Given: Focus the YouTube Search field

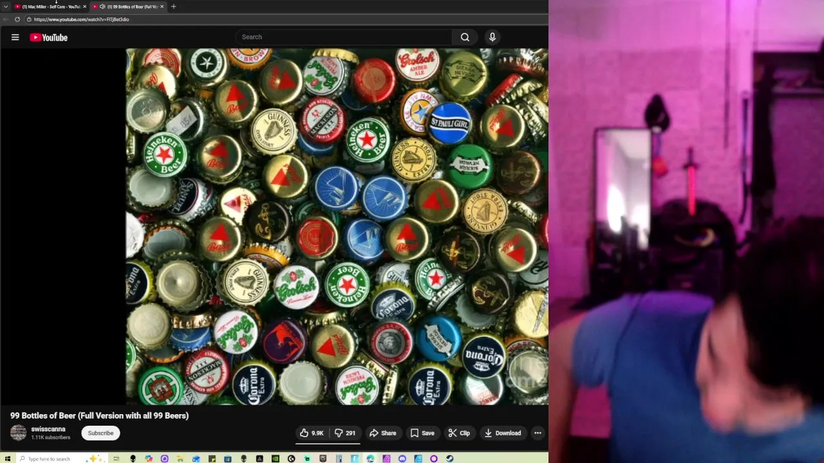Looking at the screenshot, I should 344,37.
